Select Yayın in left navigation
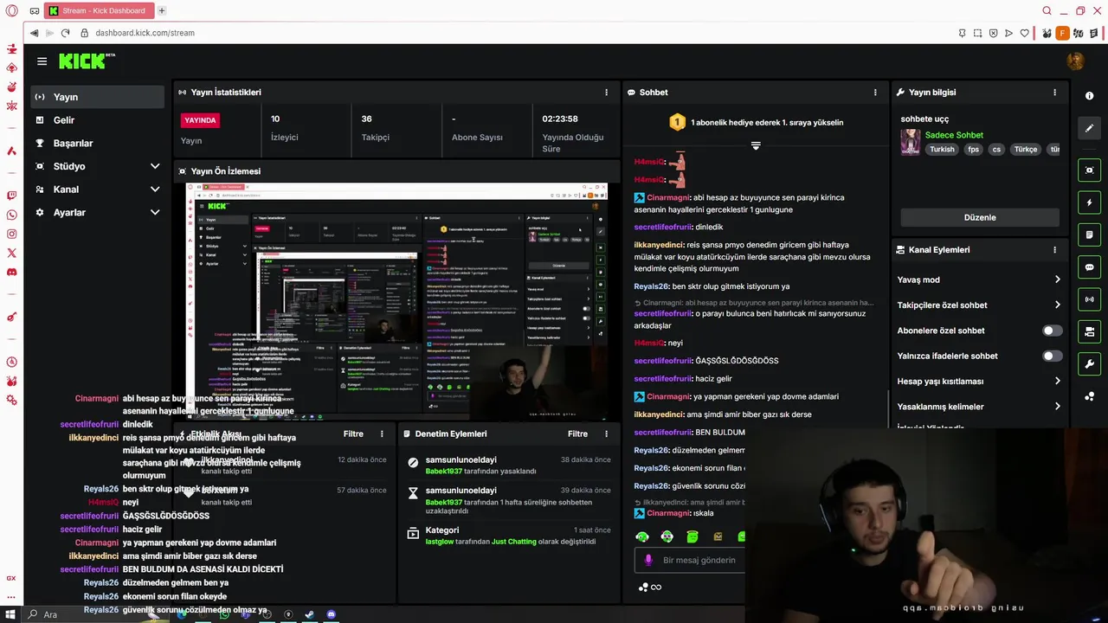 pyautogui.click(x=97, y=97)
